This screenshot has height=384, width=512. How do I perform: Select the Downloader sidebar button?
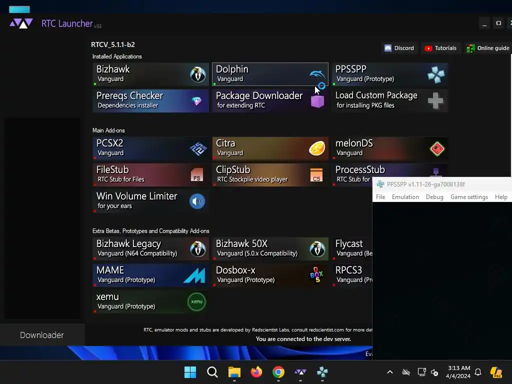[42, 335]
